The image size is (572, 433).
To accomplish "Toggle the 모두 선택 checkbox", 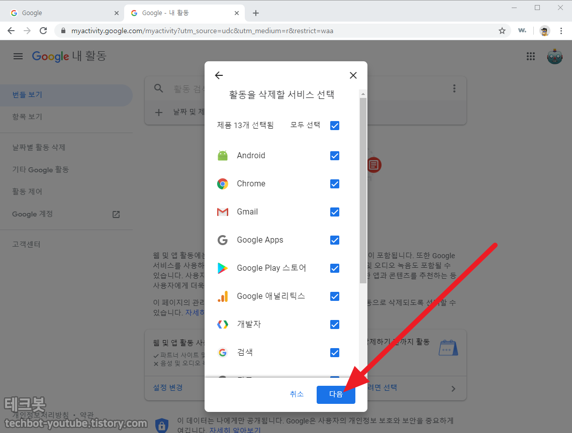I will point(335,126).
